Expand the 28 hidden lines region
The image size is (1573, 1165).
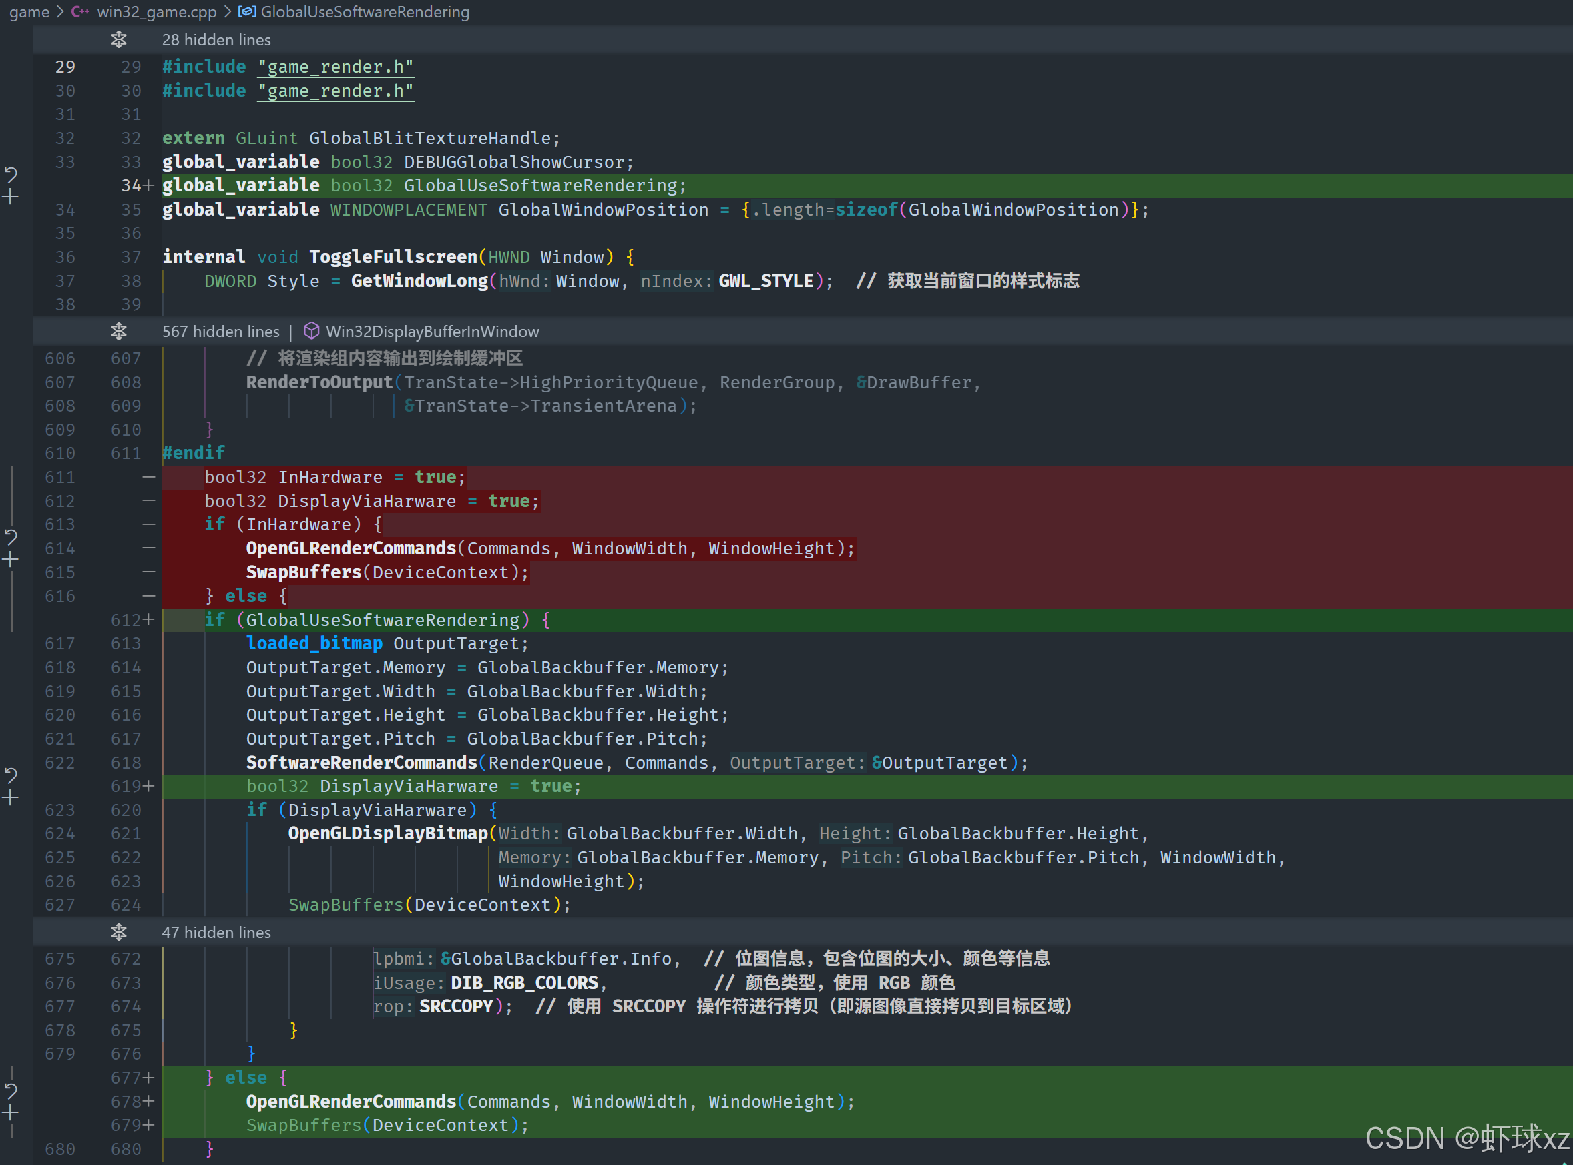119,39
